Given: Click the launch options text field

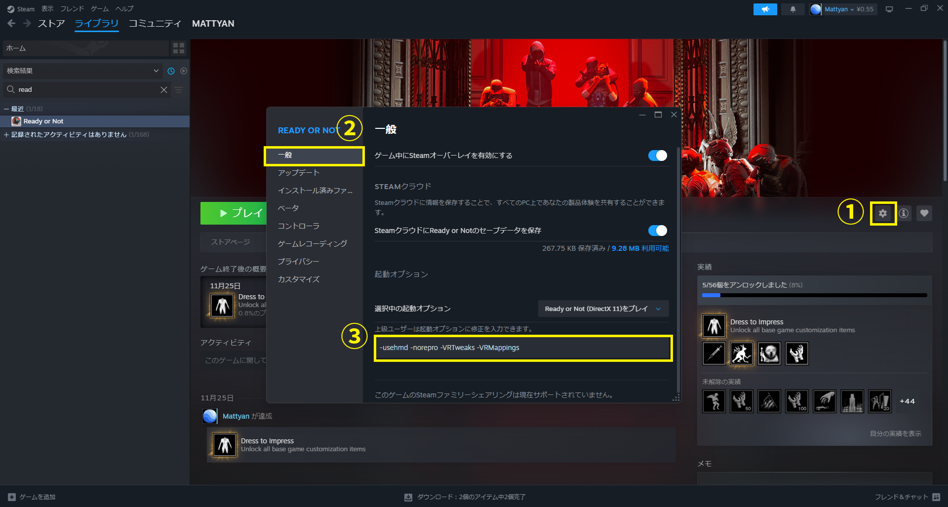Looking at the screenshot, I should tap(522, 348).
